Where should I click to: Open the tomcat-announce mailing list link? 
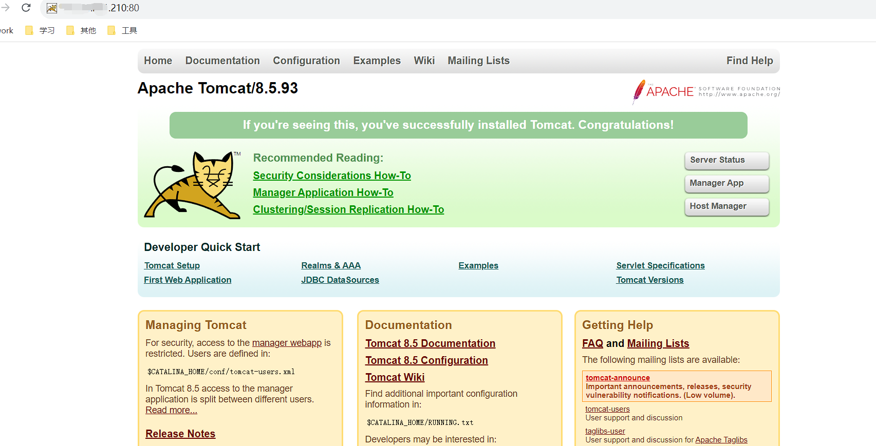[x=618, y=378]
